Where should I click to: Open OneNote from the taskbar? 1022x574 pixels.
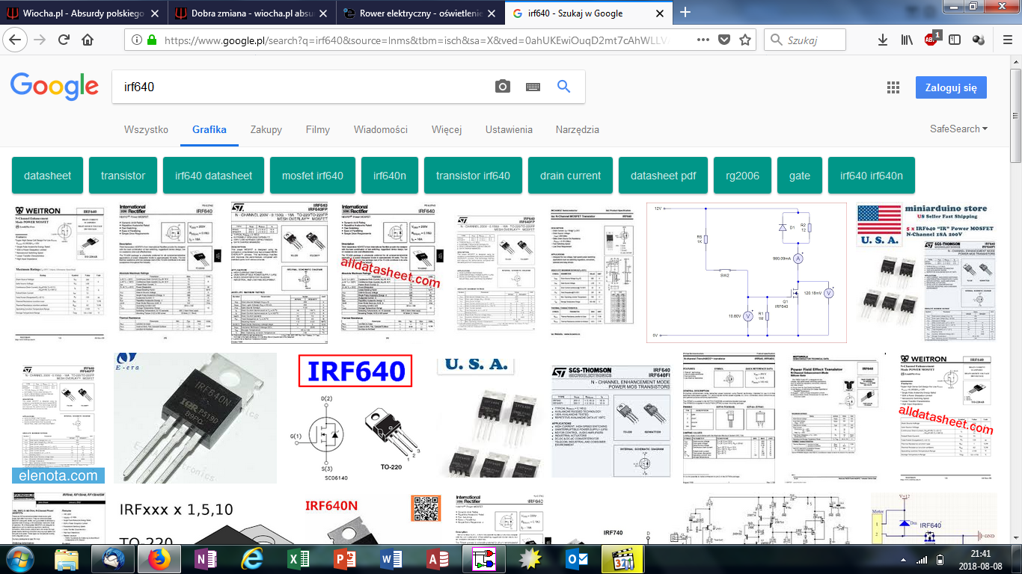click(x=205, y=559)
